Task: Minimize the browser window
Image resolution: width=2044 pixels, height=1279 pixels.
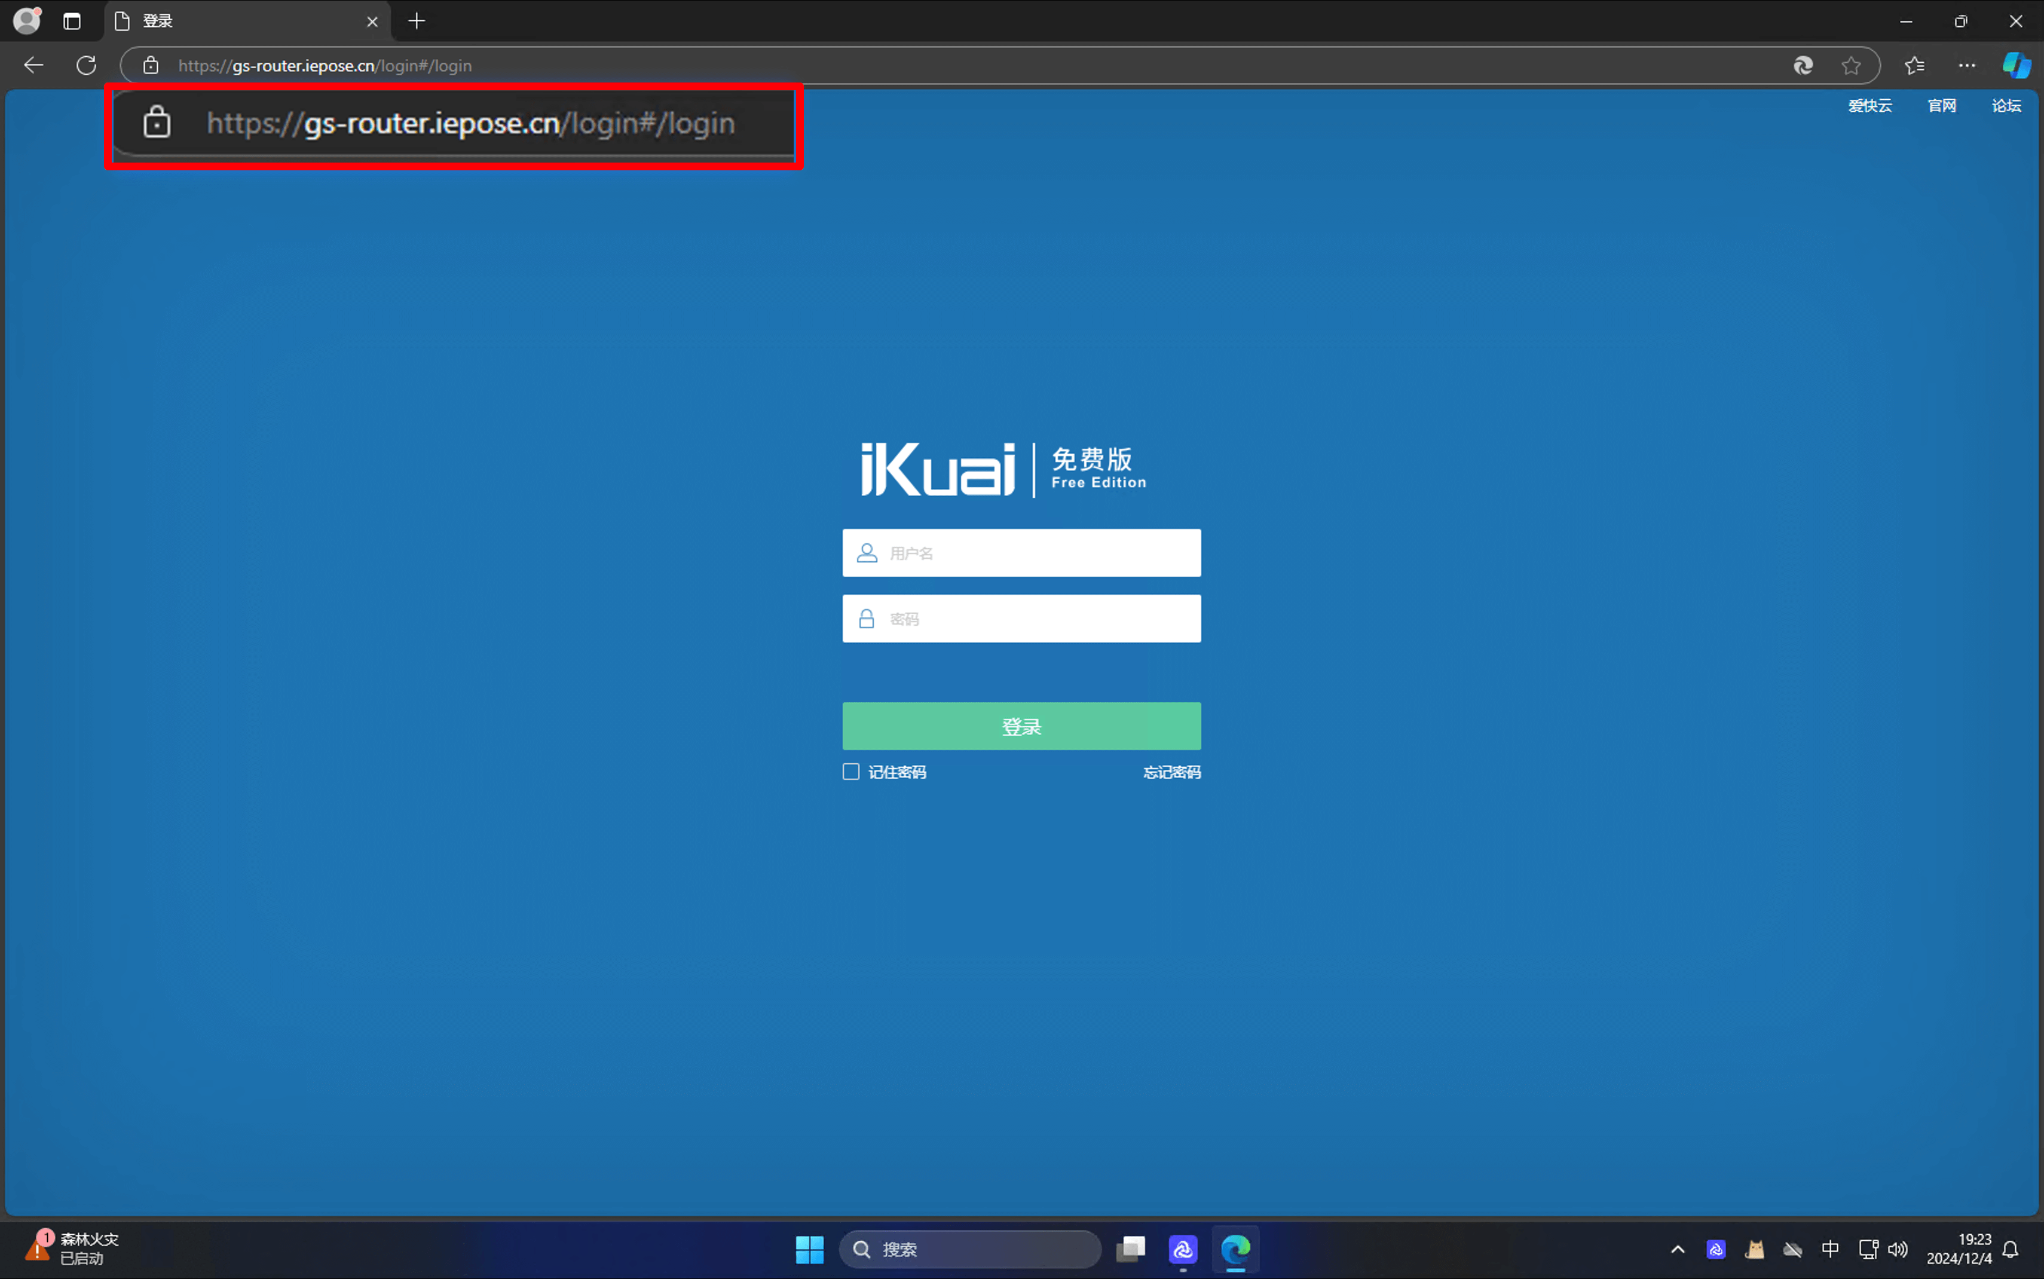Action: 1906,21
